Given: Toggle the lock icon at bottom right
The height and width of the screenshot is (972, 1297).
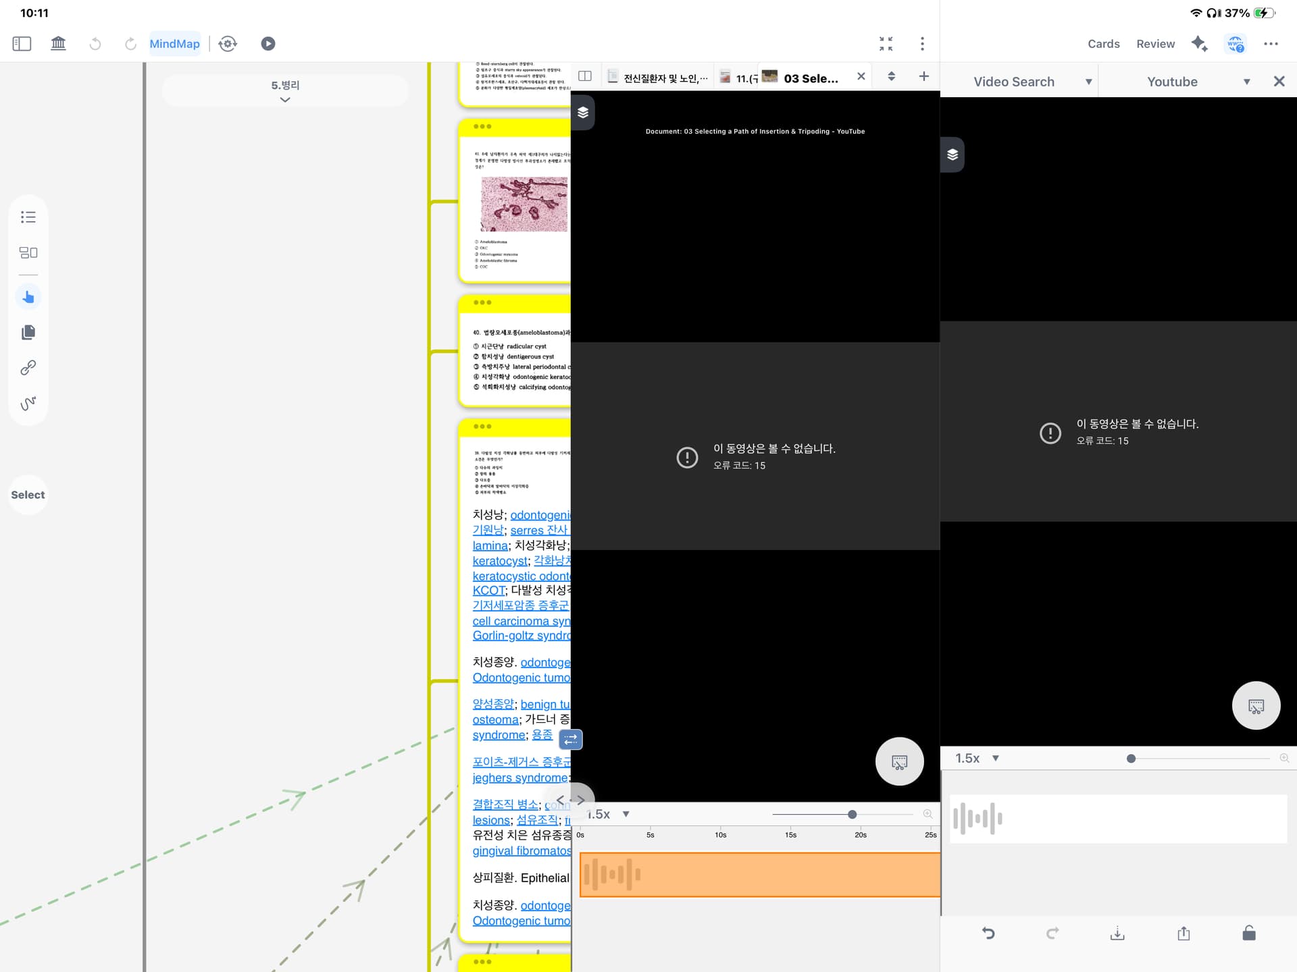Looking at the screenshot, I should pyautogui.click(x=1249, y=934).
